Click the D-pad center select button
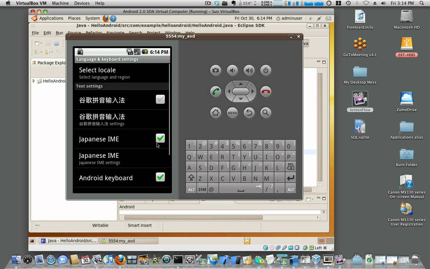The image size is (430, 269). 241,92
